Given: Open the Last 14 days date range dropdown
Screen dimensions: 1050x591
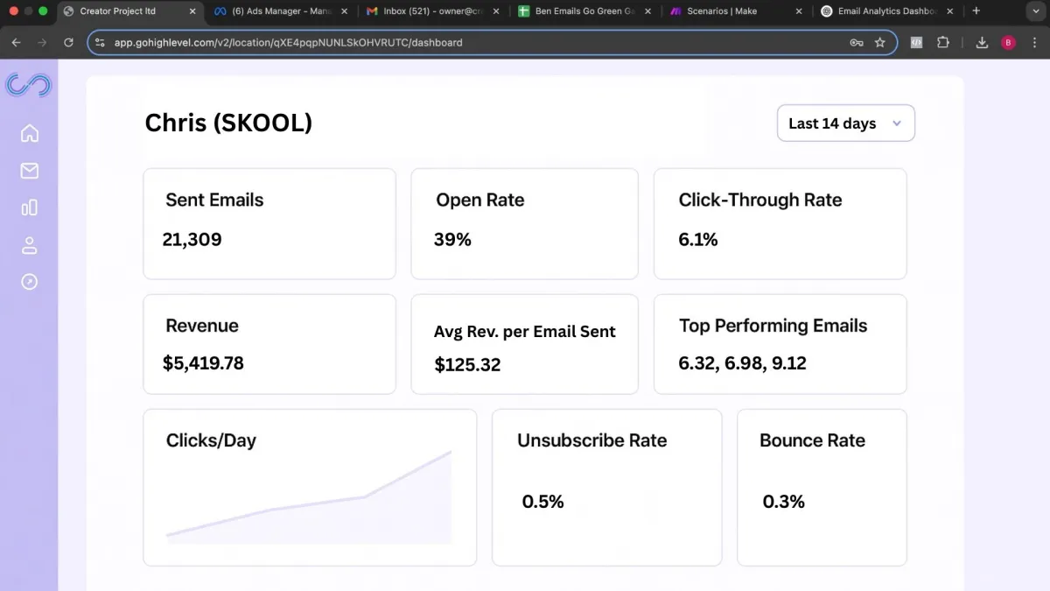Looking at the screenshot, I should pyautogui.click(x=845, y=123).
